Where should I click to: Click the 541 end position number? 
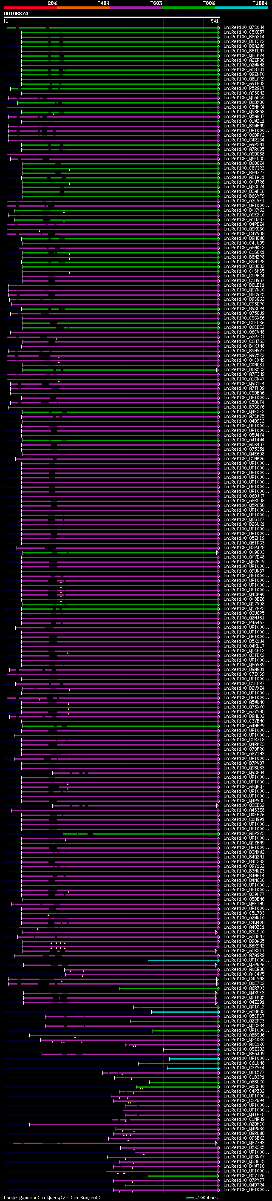(x=214, y=21)
